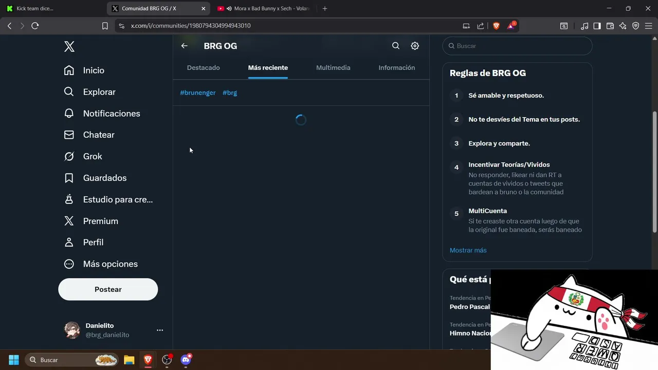658x370 pixels.
Task: Open Información tab
Action: point(397,68)
